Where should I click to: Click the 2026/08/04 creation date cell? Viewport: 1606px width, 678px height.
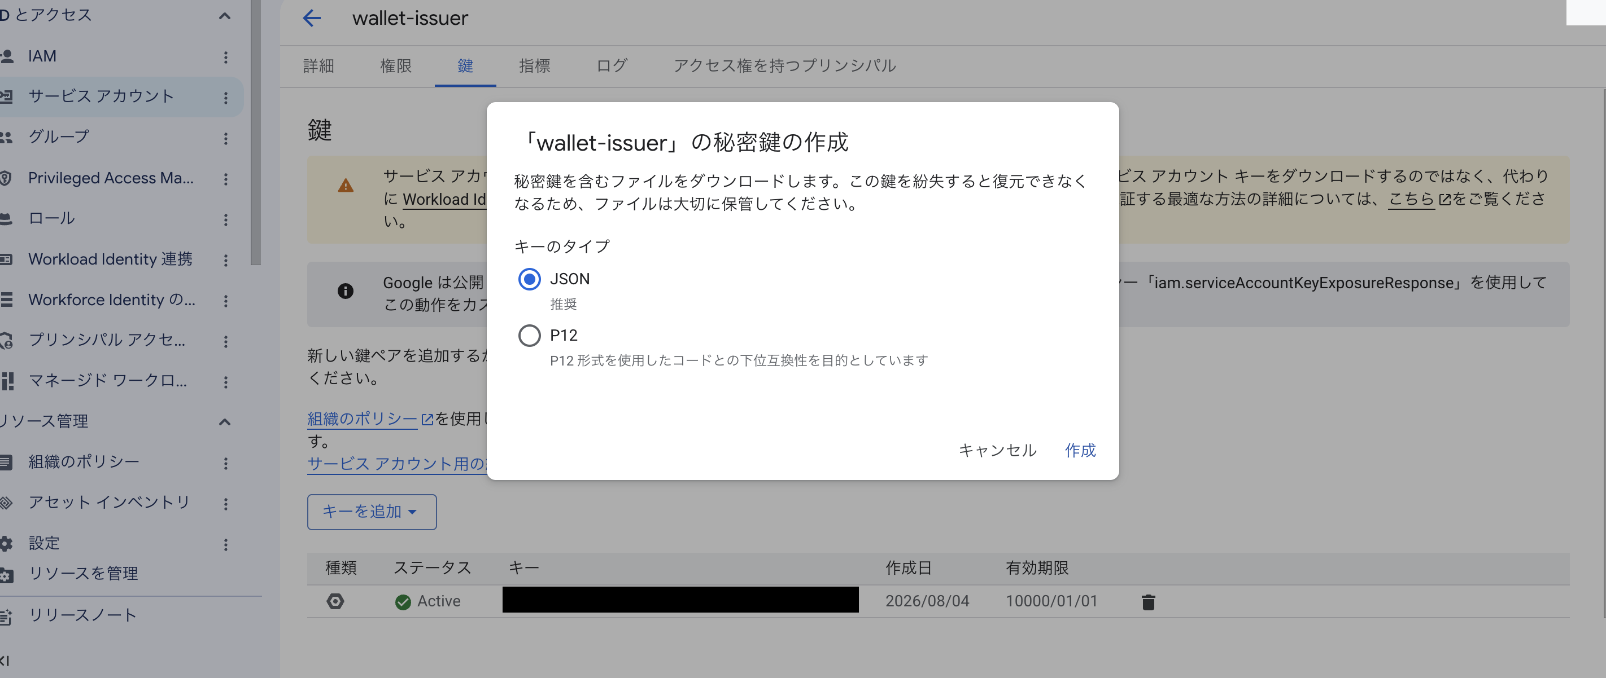click(927, 601)
